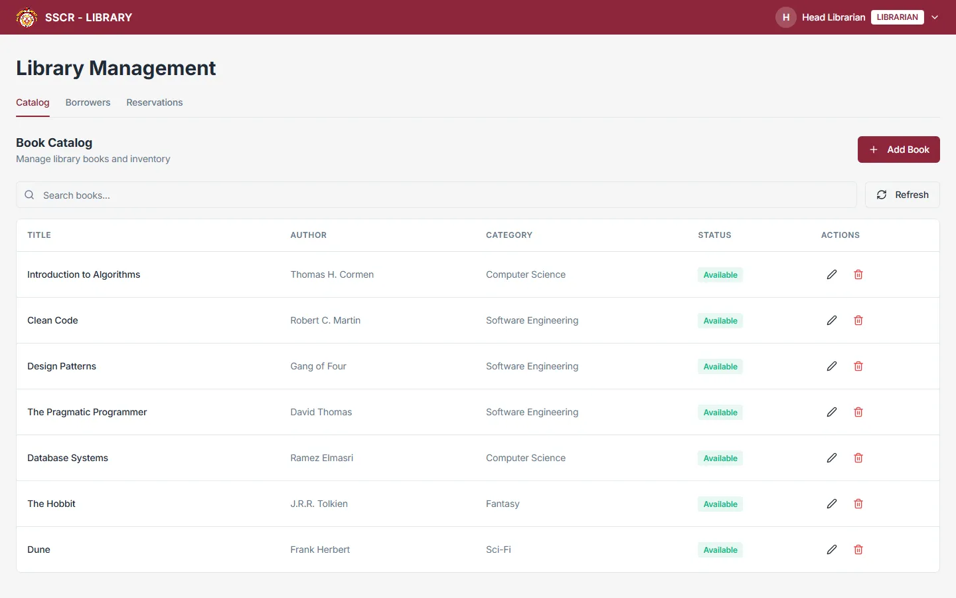Viewport: 956px width, 598px height.
Task: Click the SSCR library logo
Action: [27, 17]
